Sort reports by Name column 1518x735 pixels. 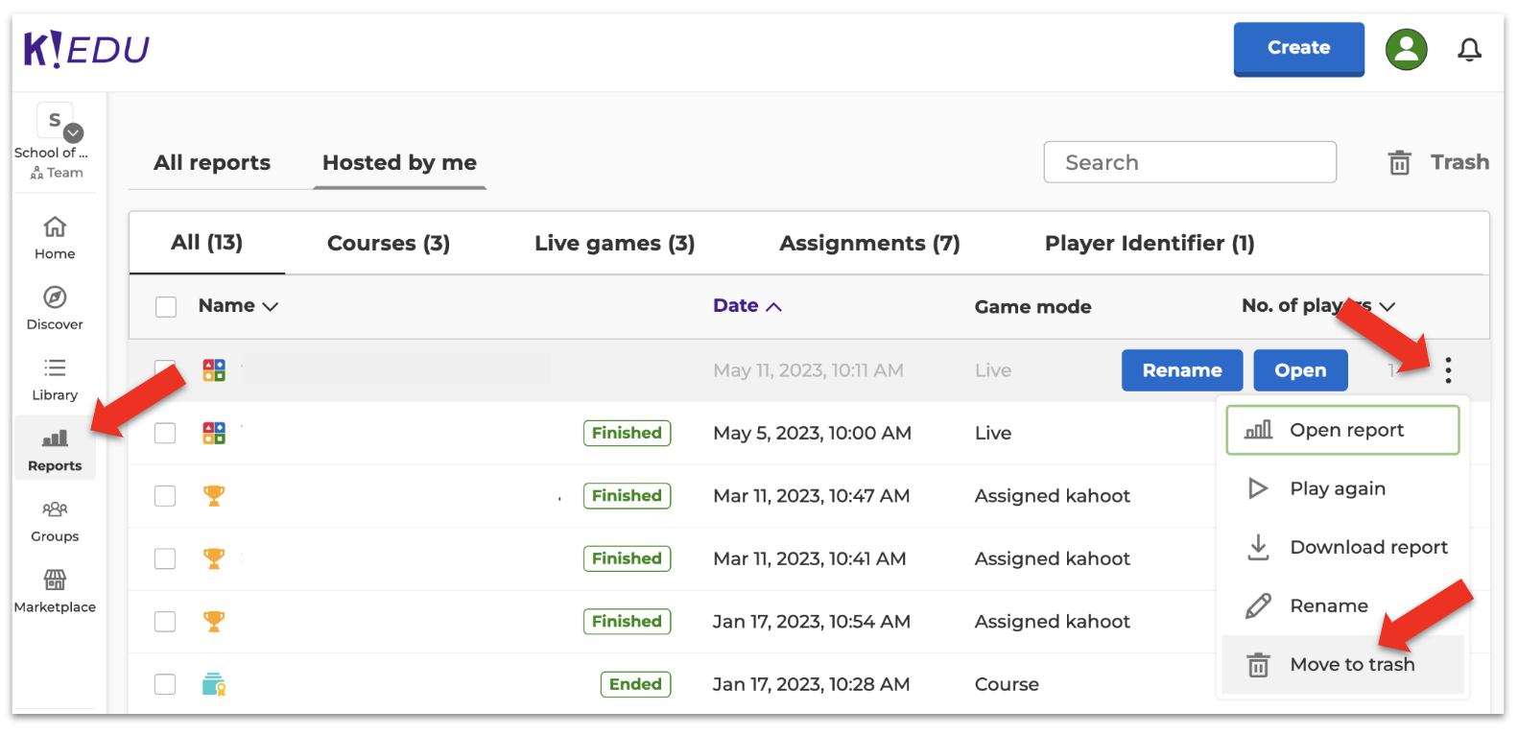(x=237, y=306)
